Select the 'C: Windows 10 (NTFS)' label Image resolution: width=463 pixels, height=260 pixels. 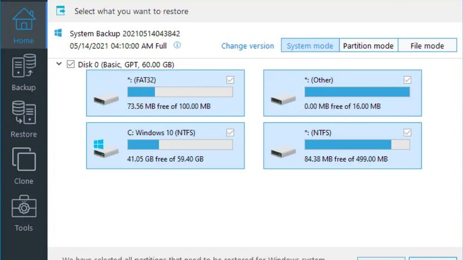pyautogui.click(x=161, y=133)
